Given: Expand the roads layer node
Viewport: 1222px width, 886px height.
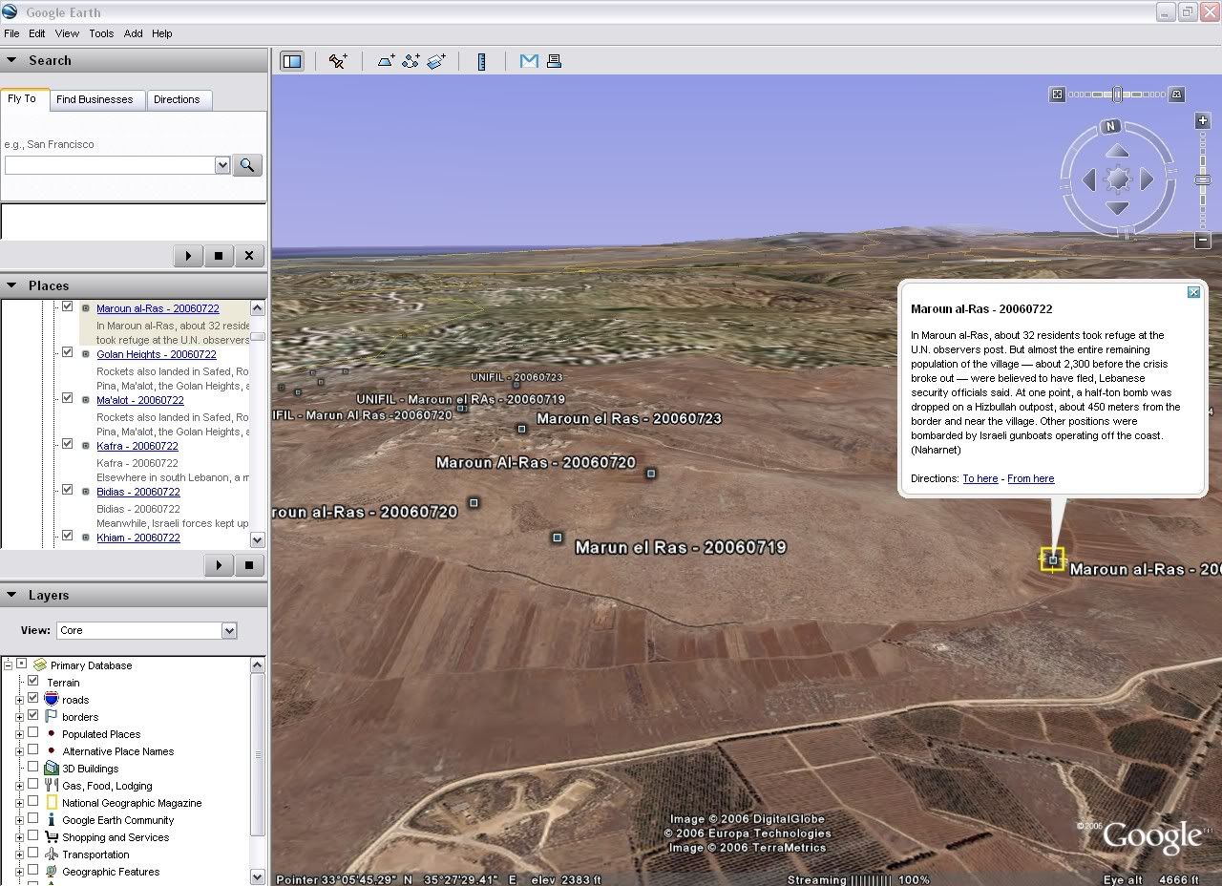Looking at the screenshot, I should (19, 700).
